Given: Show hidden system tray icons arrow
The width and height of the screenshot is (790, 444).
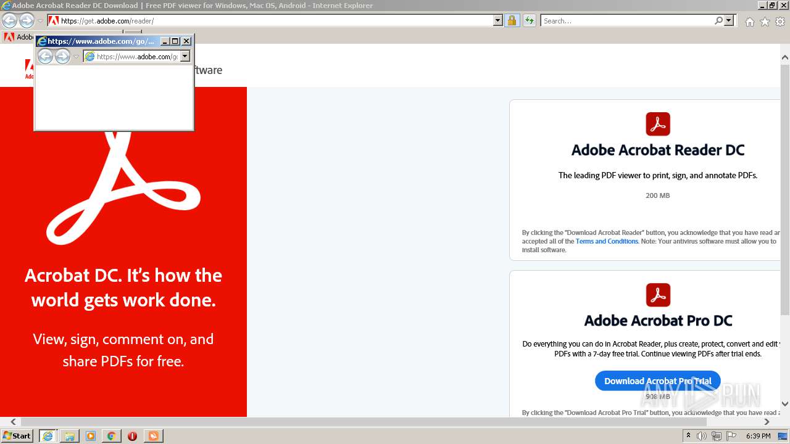Looking at the screenshot, I should 689,436.
